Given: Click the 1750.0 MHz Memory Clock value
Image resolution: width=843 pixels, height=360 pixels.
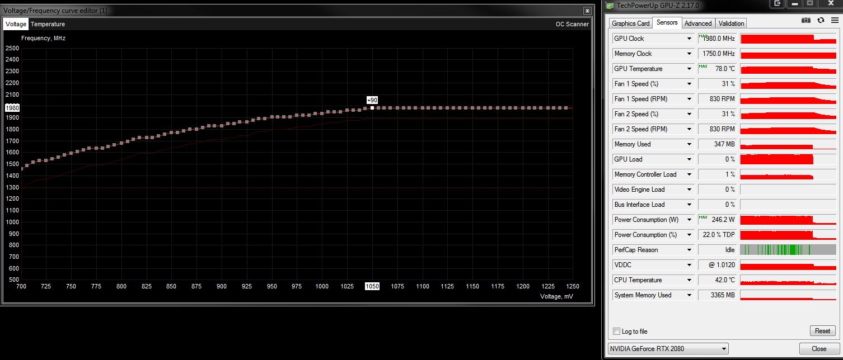Looking at the screenshot, I should (x=717, y=54).
